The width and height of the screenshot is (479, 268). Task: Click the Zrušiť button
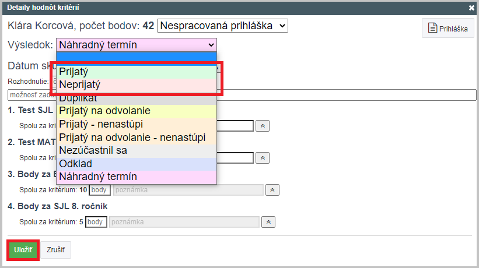pyautogui.click(x=55, y=250)
